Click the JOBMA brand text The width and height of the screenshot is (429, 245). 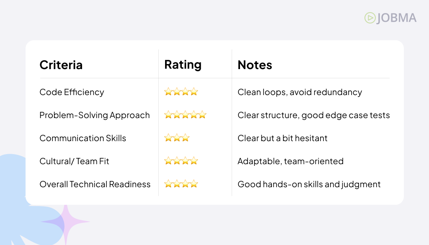coord(397,18)
